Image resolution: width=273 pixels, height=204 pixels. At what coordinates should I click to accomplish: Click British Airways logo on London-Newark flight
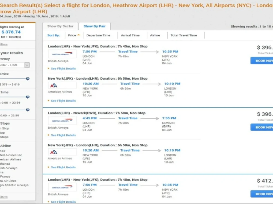click(62, 120)
